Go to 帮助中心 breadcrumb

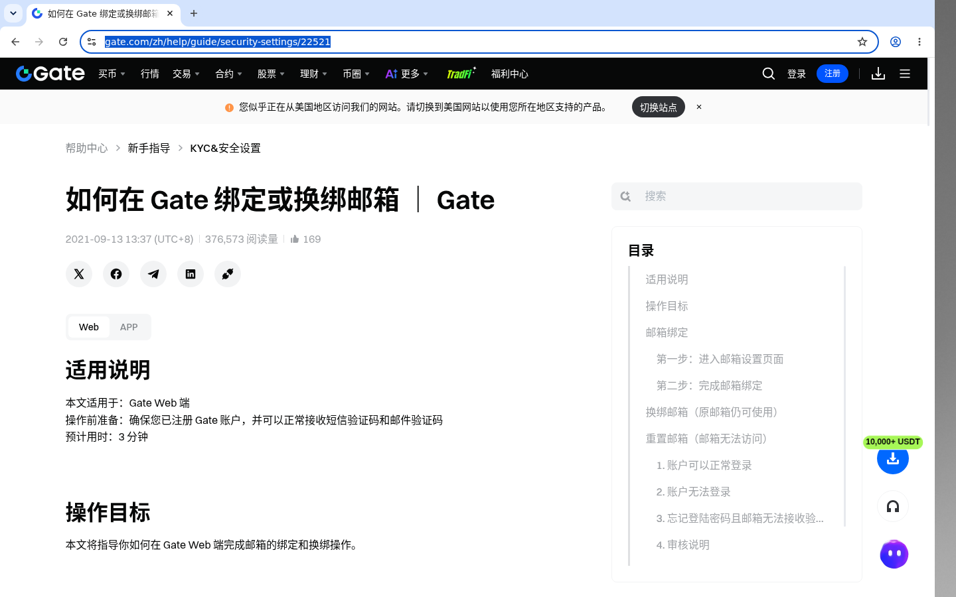coord(86,148)
